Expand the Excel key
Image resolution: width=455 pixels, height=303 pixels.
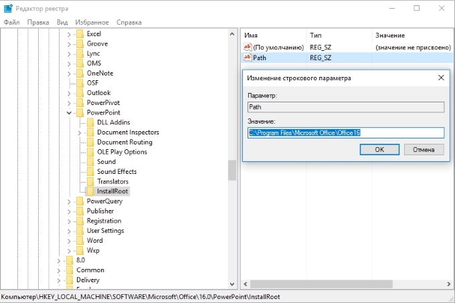pos(69,34)
